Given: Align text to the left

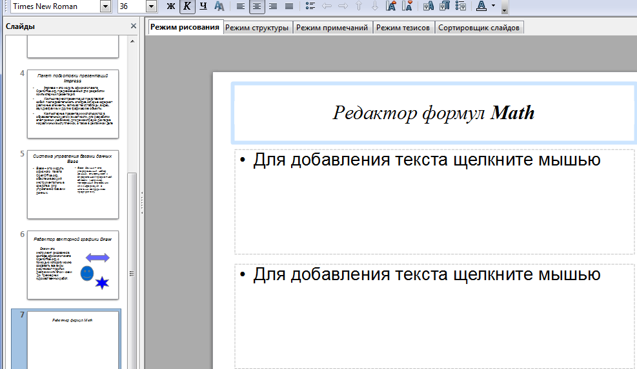Looking at the screenshot, I should click(x=241, y=6).
